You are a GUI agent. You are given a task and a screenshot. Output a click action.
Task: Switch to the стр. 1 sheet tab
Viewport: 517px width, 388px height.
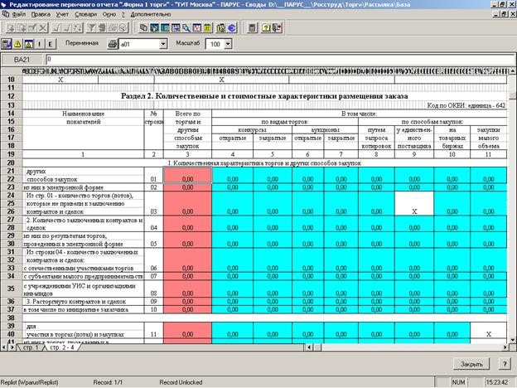pyautogui.click(x=30, y=347)
